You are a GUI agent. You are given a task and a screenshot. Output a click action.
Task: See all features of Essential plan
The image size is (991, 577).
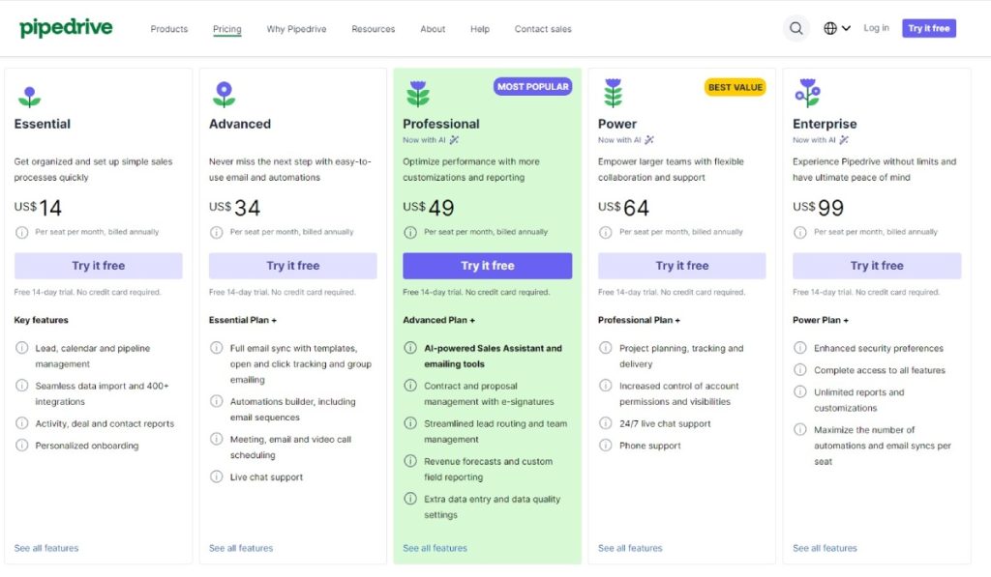[46, 548]
